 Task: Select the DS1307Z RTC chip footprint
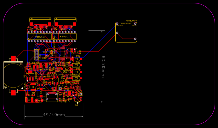[x=55, y=80]
